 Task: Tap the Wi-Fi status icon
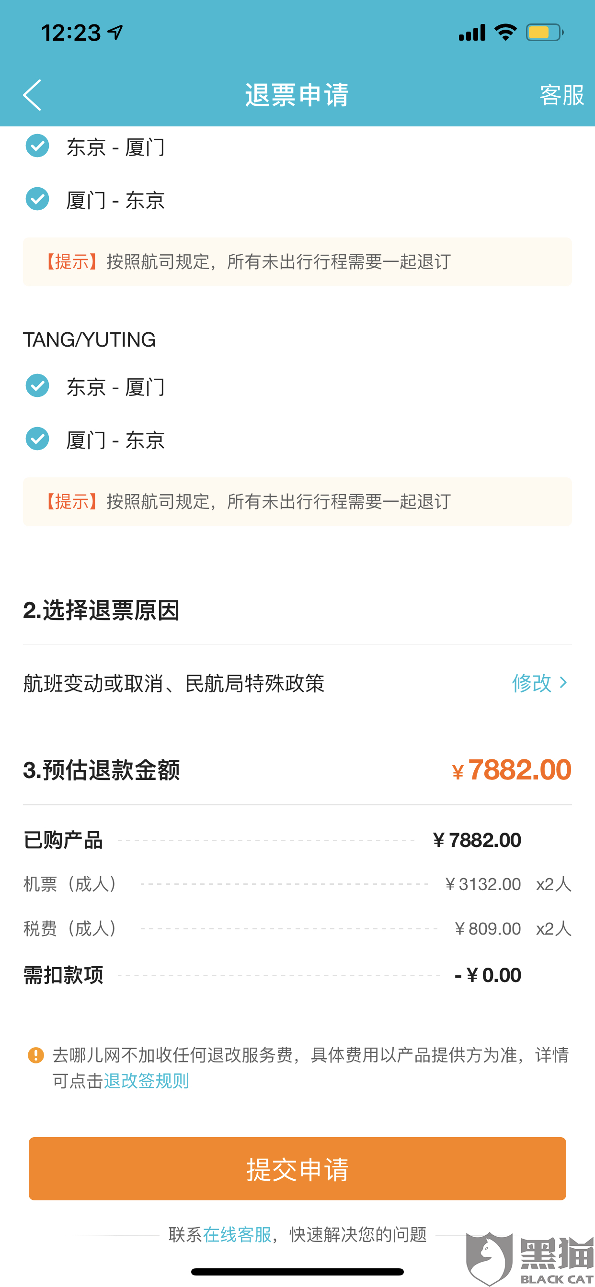505,33
